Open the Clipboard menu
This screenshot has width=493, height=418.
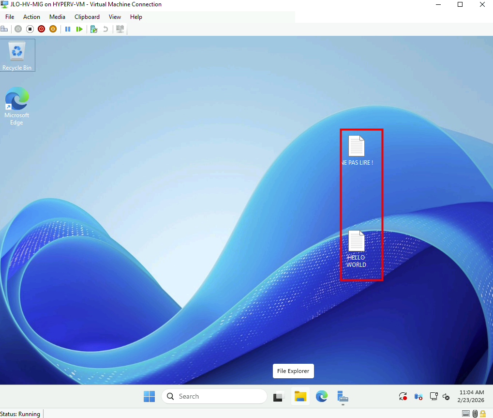coord(87,17)
